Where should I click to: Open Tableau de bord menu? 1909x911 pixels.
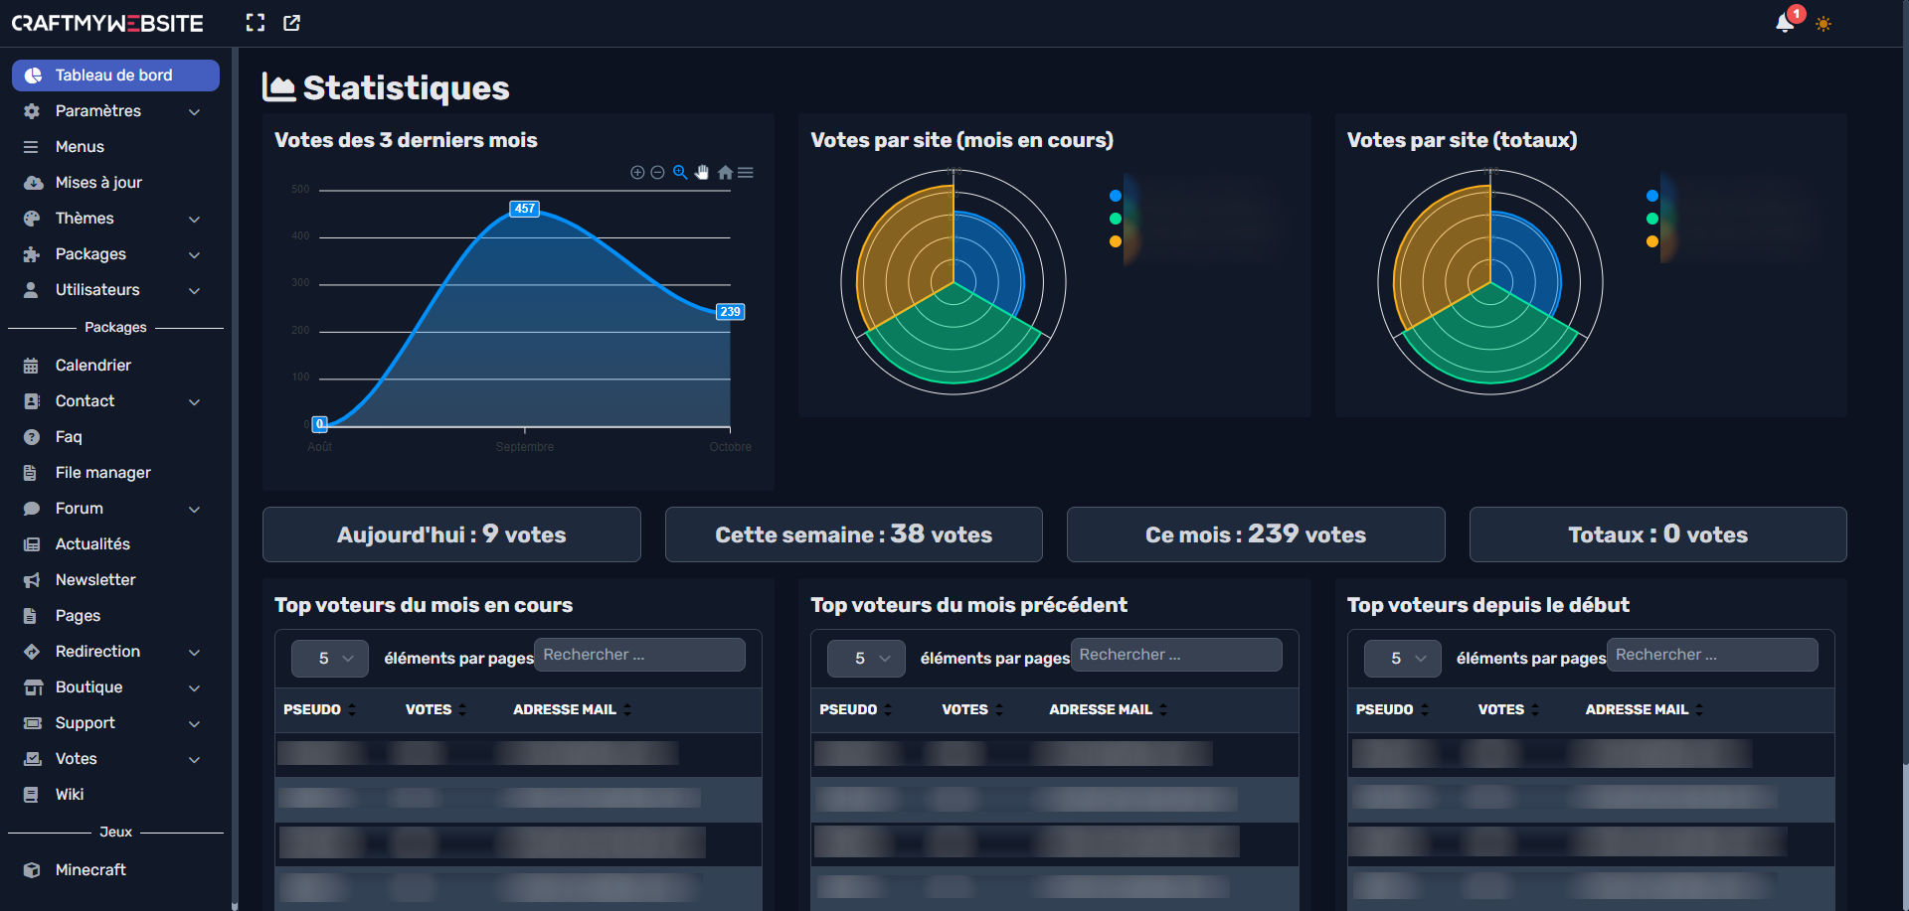[115, 76]
